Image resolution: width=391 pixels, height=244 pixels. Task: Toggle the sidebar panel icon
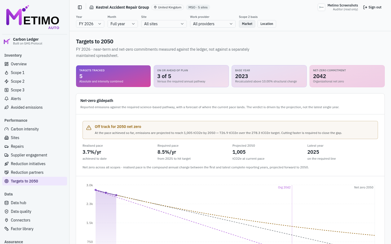click(x=80, y=7)
